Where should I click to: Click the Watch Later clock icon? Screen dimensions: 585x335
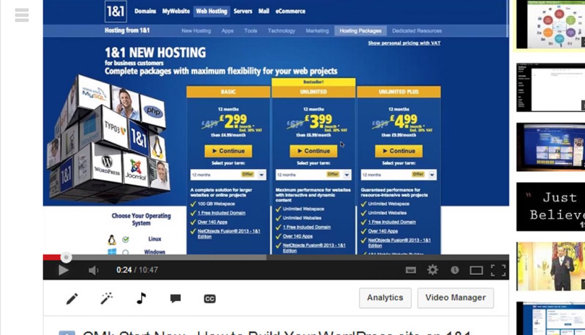[x=454, y=270]
